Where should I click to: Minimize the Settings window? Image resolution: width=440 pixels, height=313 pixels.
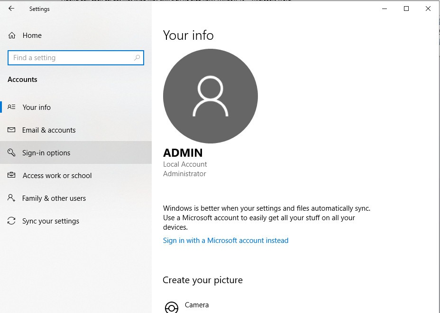pyautogui.click(x=385, y=9)
